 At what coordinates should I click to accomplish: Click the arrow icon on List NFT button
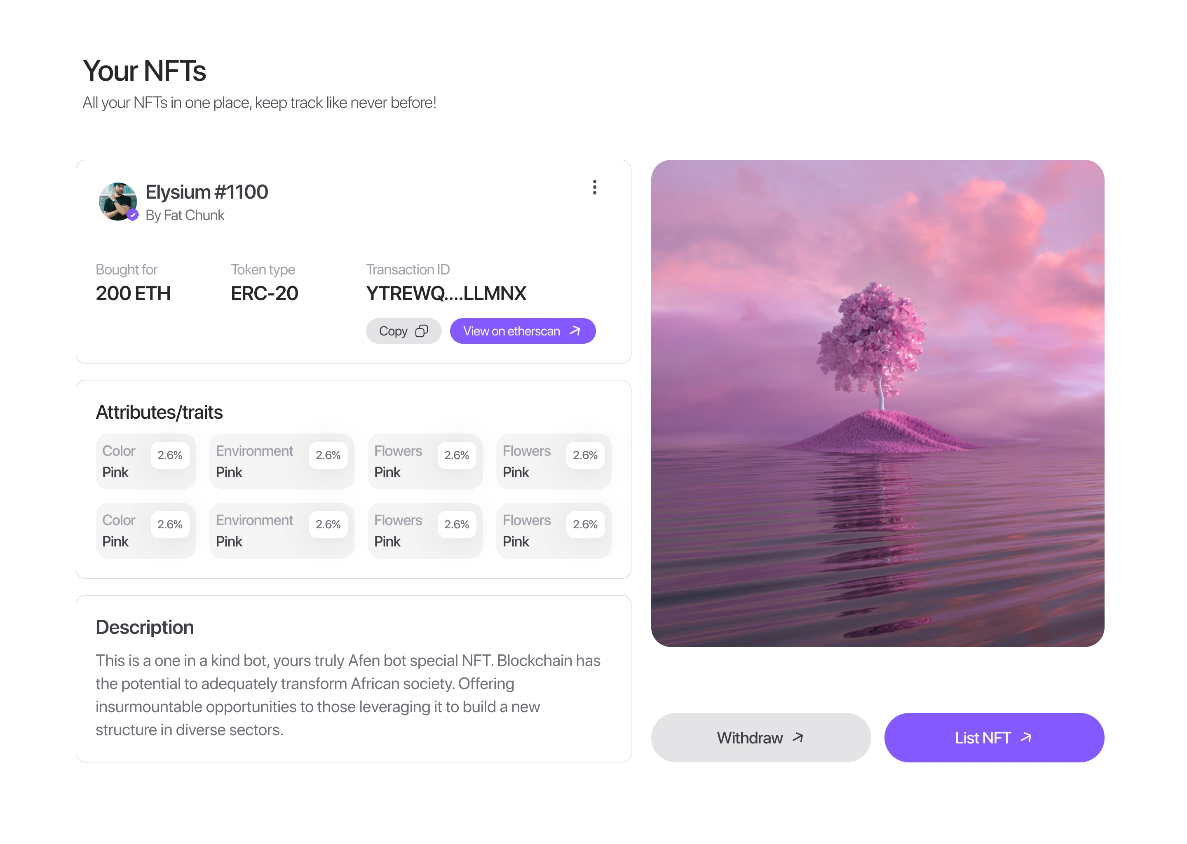click(x=1026, y=737)
